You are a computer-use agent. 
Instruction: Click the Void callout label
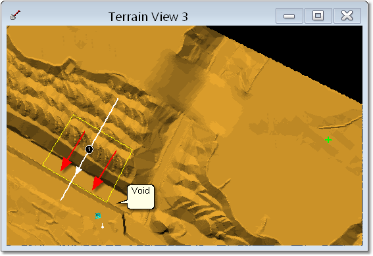click(141, 197)
